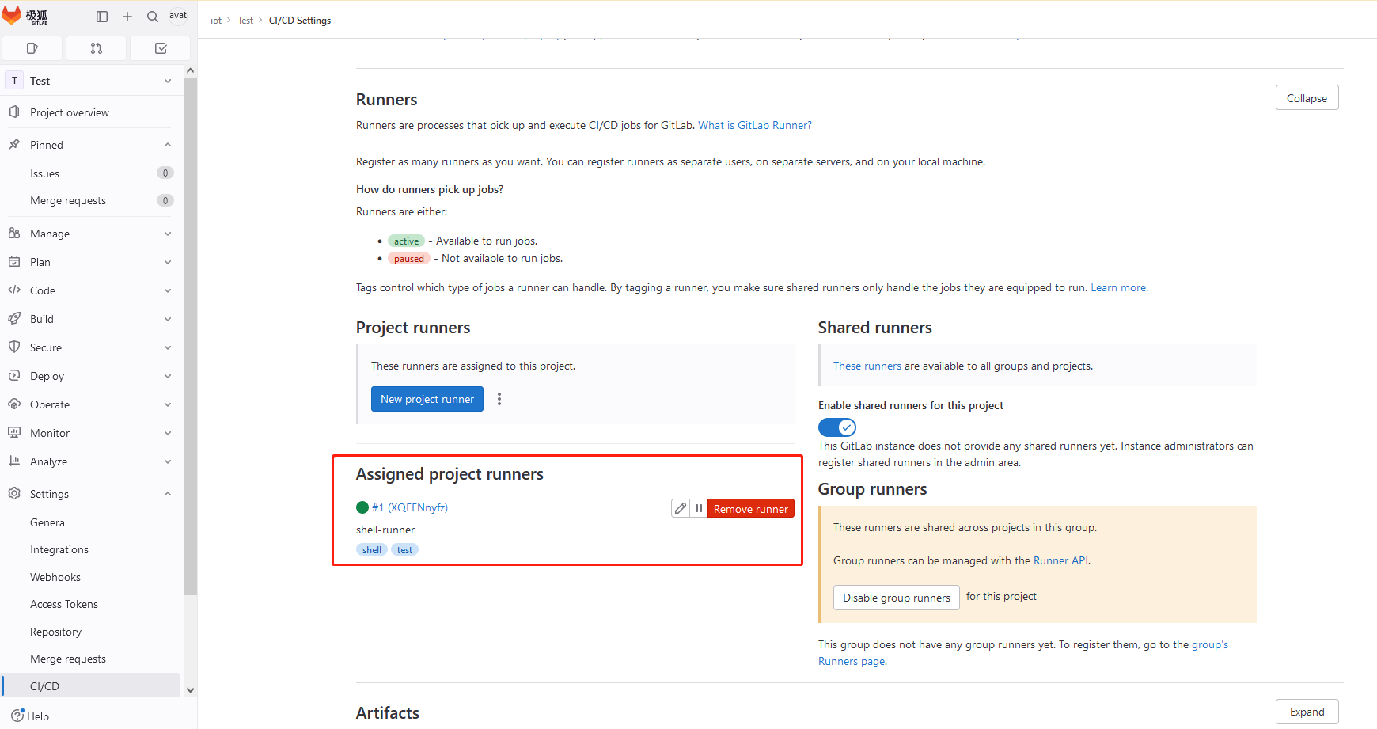
Task: Click the New project runner button
Action: click(x=427, y=399)
